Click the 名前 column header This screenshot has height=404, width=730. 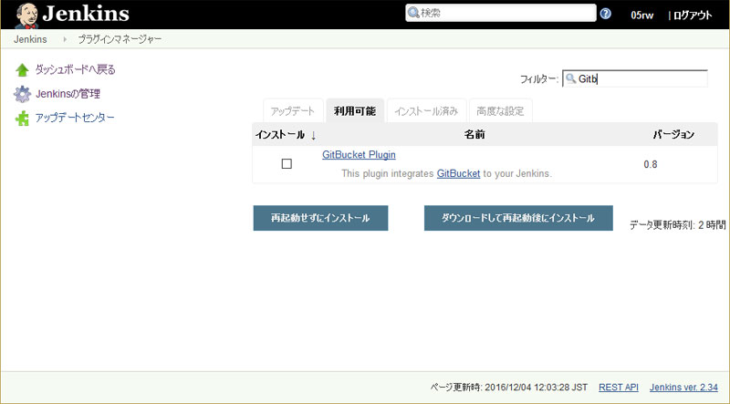tap(474, 134)
